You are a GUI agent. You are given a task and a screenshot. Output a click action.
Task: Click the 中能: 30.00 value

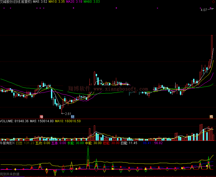[x=93, y=143]
